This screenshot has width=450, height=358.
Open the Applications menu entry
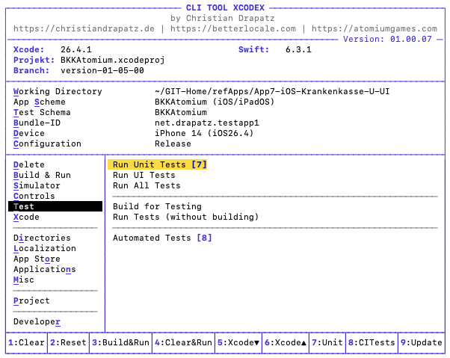[45, 269]
